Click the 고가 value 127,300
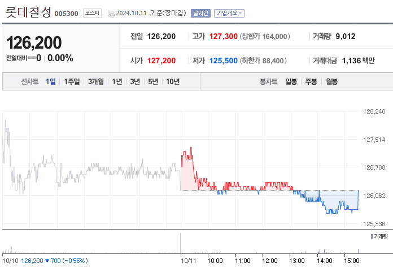Image resolution: width=393 pixels, height=272 pixels. pos(223,36)
